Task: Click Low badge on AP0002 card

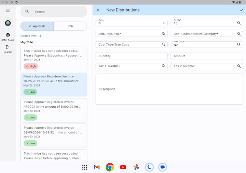Action: coord(30,117)
